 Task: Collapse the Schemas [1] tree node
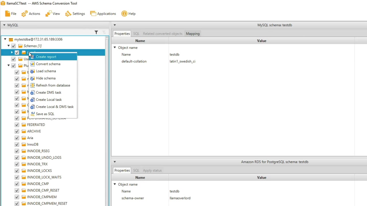pos(9,46)
